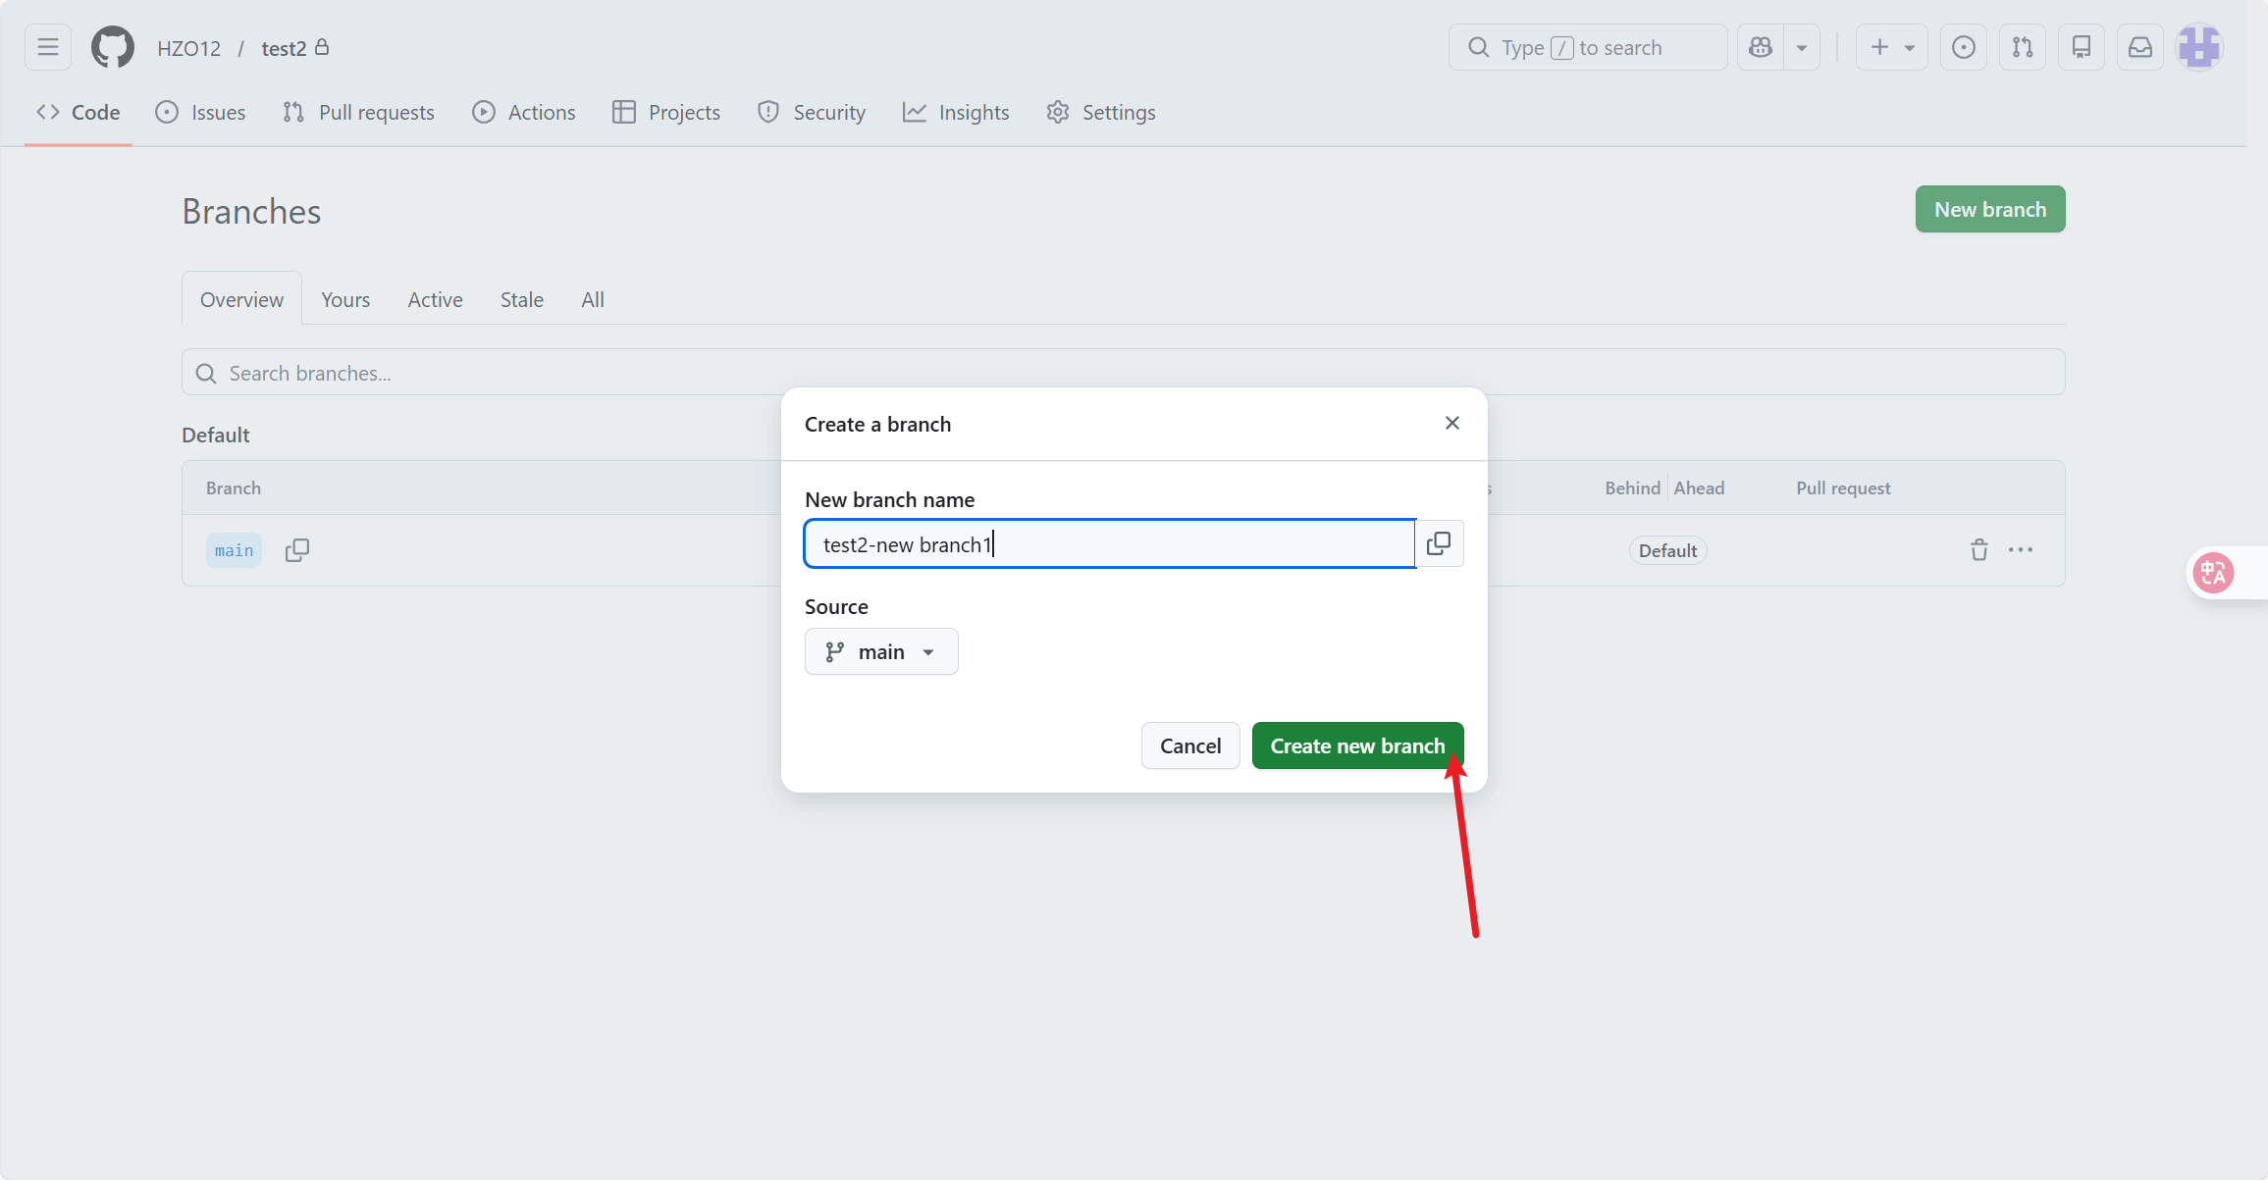
Task: Open the notifications inbox icon
Action: (2139, 47)
